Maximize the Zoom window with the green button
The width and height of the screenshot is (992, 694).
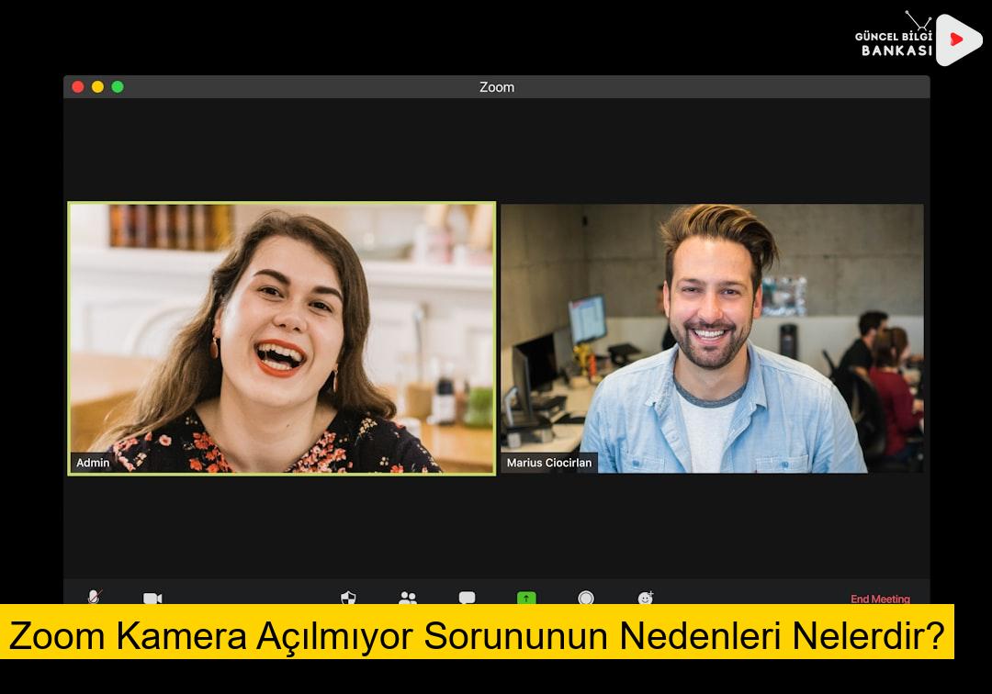pos(118,86)
